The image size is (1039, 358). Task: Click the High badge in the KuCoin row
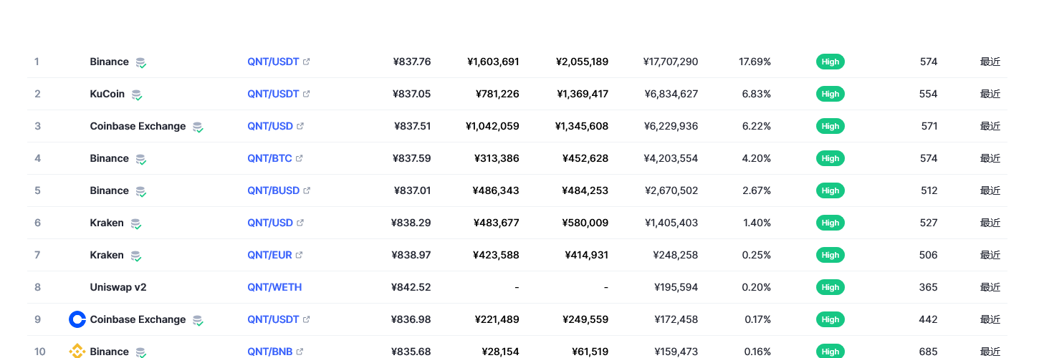click(830, 94)
